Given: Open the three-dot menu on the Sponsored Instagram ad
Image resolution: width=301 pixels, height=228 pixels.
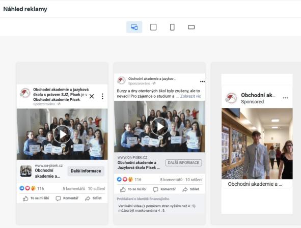Looking at the screenshot, I should point(285,98).
